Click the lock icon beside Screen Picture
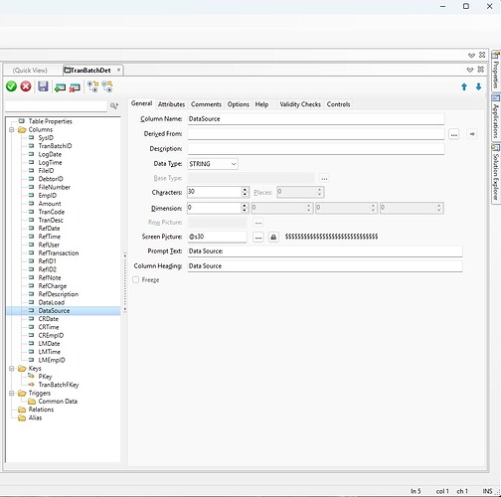This screenshot has width=501, height=497. point(273,237)
